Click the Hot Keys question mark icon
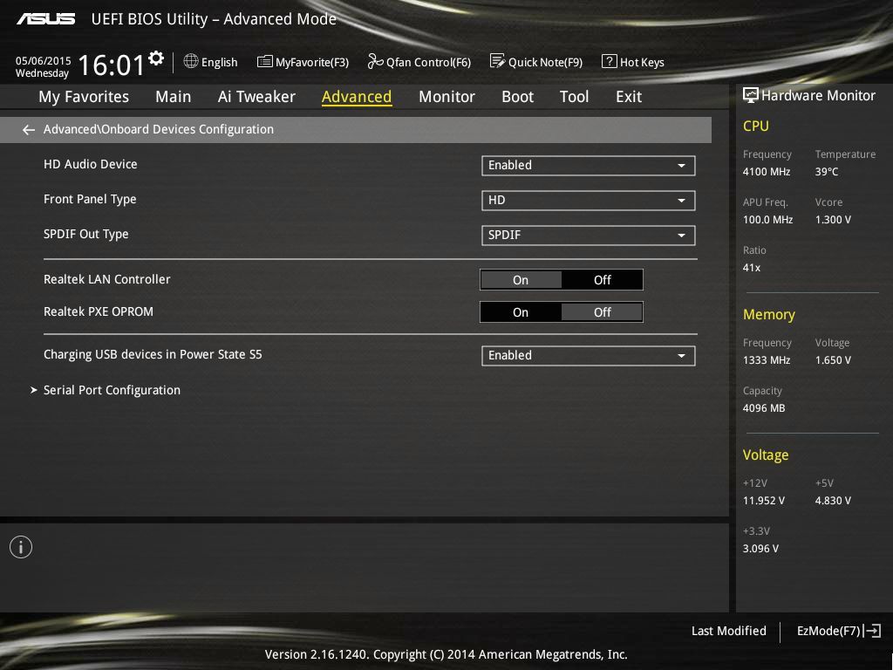The width and height of the screenshot is (893, 670). 609,61
